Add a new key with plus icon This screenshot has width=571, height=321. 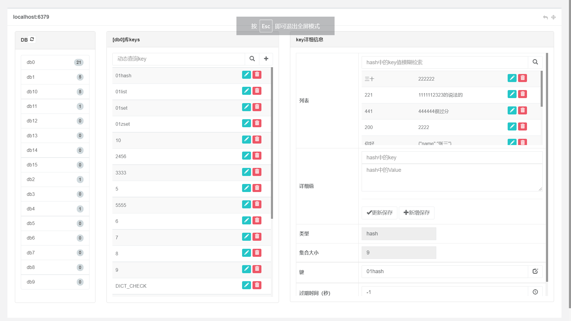(x=266, y=59)
